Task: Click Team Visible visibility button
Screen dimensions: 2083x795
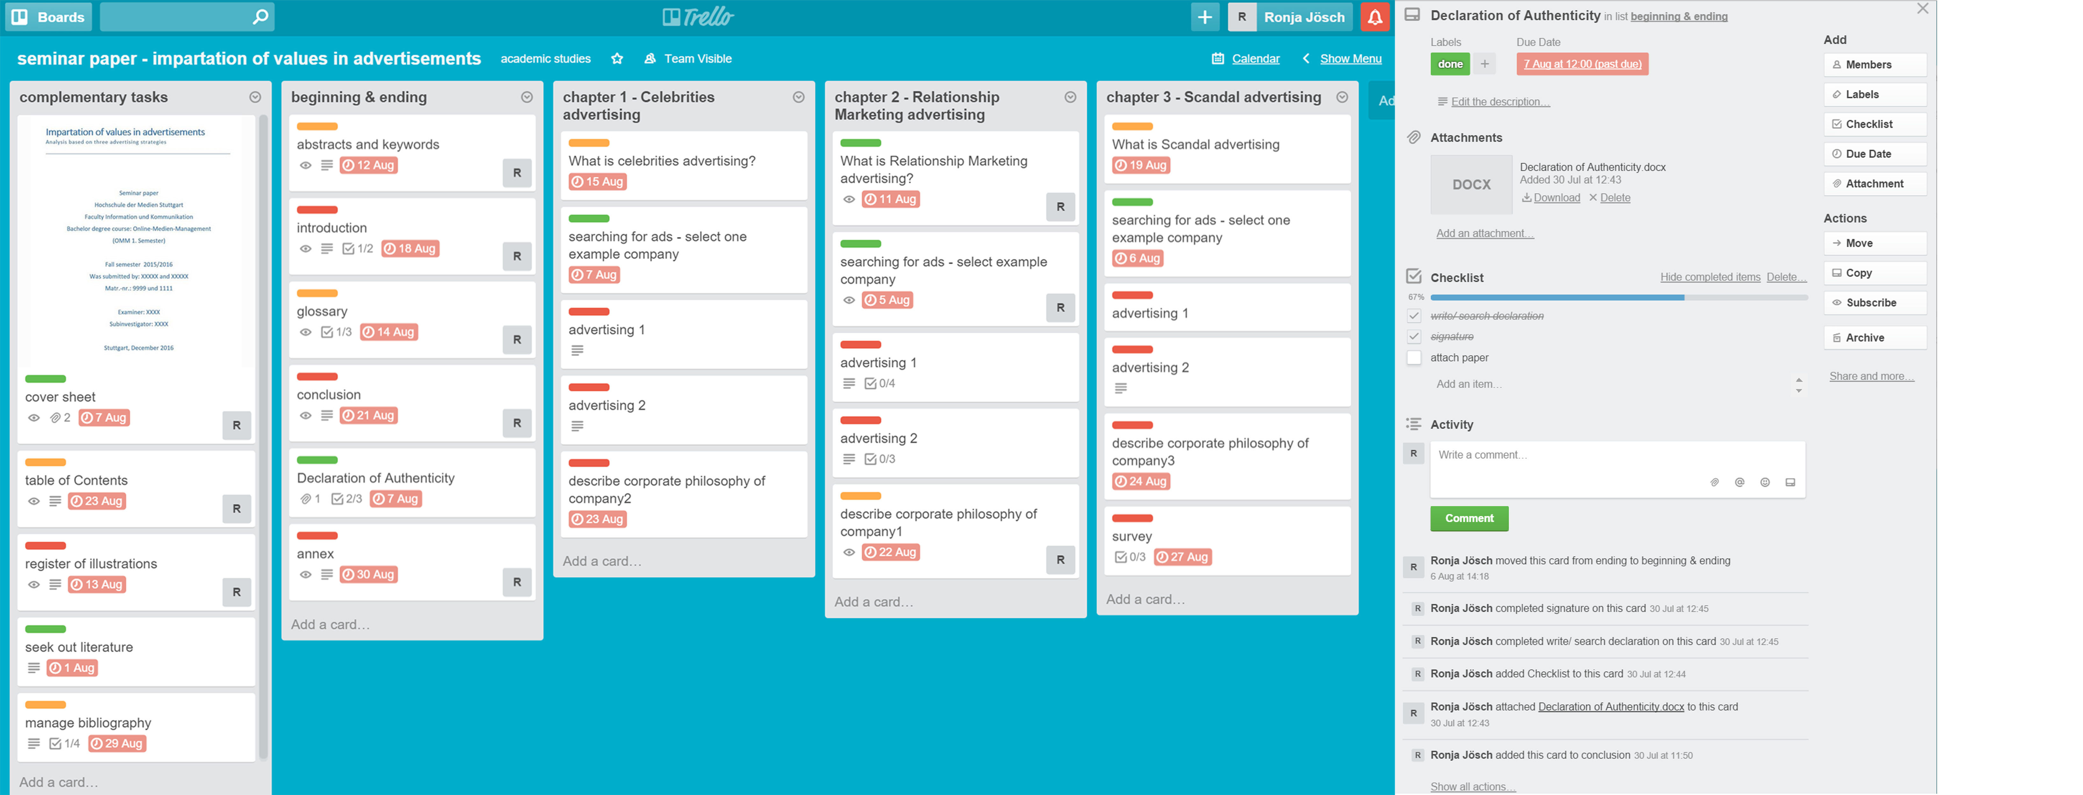Action: pos(688,58)
